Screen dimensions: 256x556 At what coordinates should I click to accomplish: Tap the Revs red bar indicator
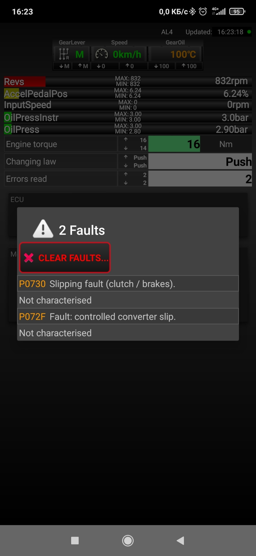tap(25, 82)
